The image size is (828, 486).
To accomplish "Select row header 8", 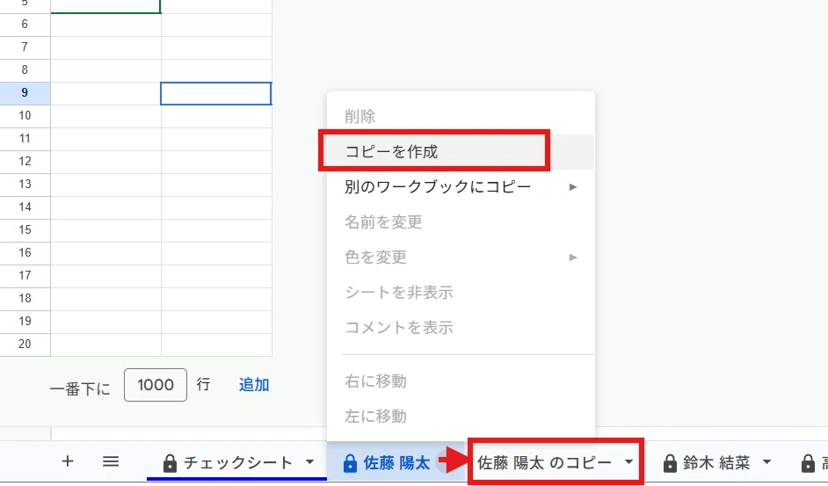I will 25,69.
